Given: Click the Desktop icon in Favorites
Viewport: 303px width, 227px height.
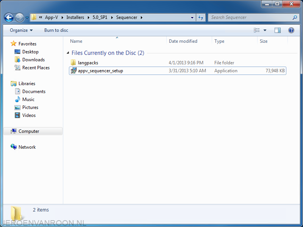Looking at the screenshot, I should point(17,52).
